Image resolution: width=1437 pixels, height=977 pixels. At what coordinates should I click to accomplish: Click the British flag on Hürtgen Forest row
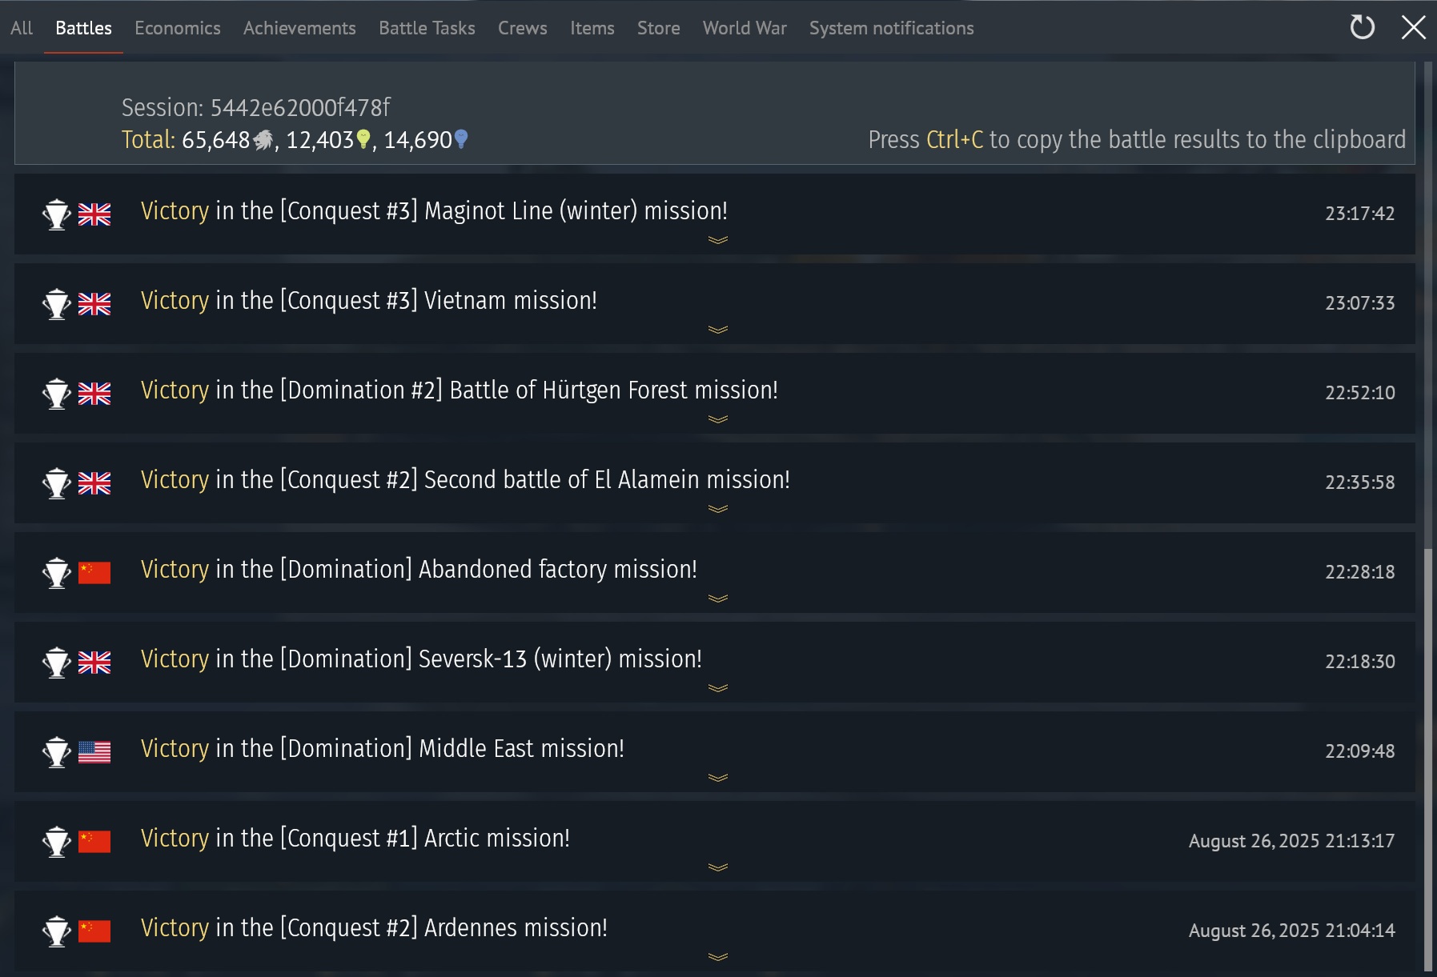[x=94, y=394]
